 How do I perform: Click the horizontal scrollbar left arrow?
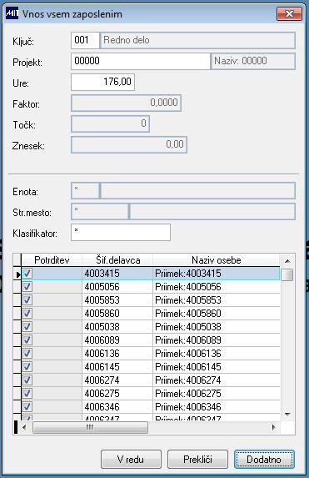coord(24,427)
